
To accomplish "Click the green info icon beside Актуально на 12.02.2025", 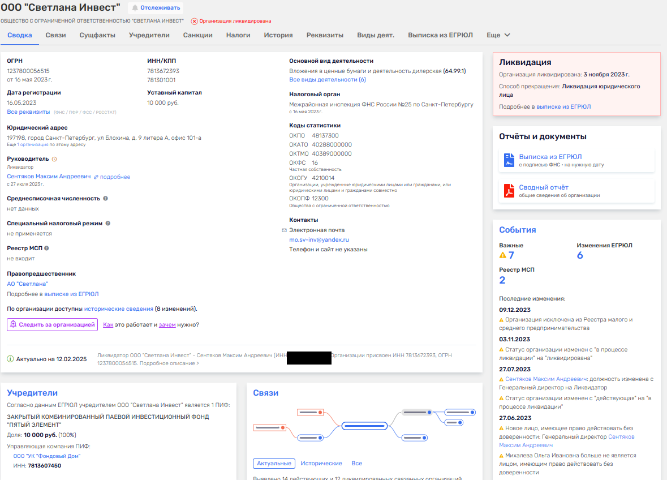I will coord(10,359).
